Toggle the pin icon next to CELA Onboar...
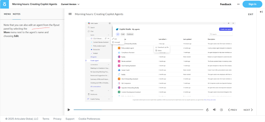Image resolution: width=265 pixels, height=122 pixels. pyautogui.click(x=106, y=38)
